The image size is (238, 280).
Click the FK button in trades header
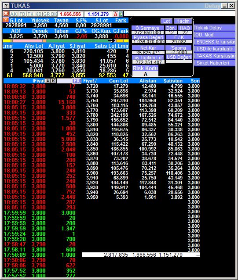click(x=77, y=81)
